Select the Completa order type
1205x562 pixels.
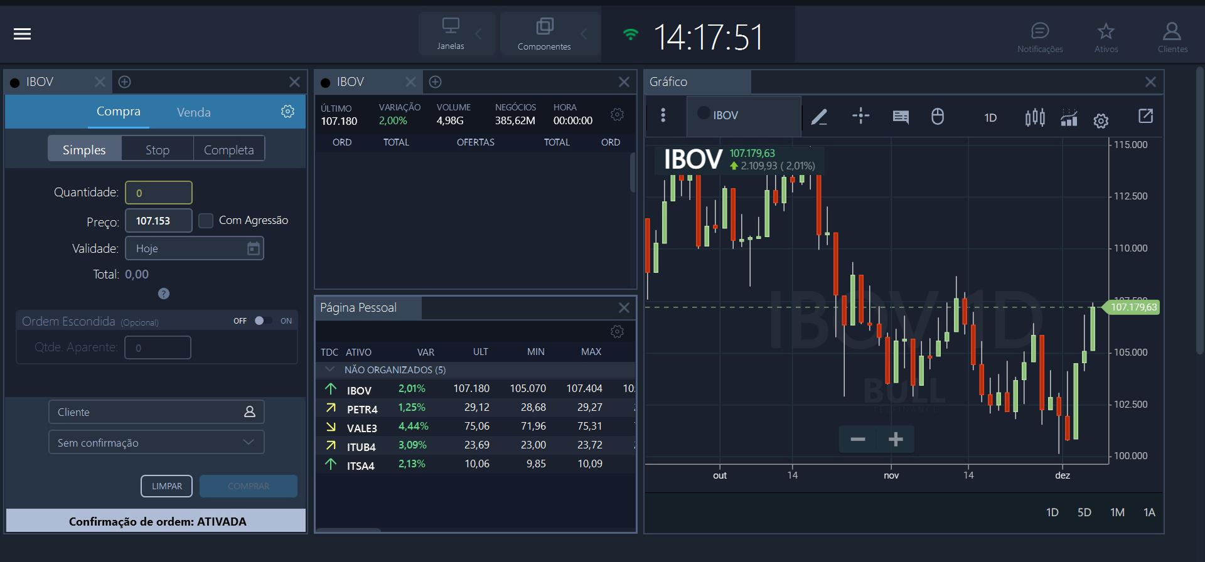228,149
